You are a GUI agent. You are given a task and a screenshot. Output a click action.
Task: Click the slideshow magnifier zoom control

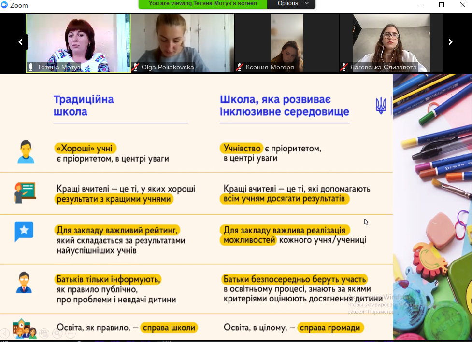pos(57,333)
